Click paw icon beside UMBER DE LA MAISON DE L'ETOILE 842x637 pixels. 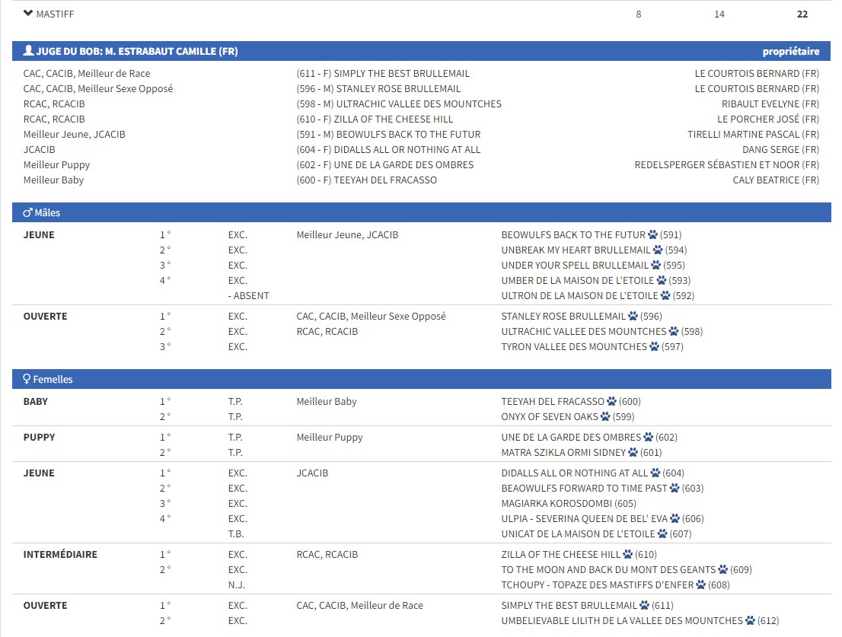coord(662,280)
